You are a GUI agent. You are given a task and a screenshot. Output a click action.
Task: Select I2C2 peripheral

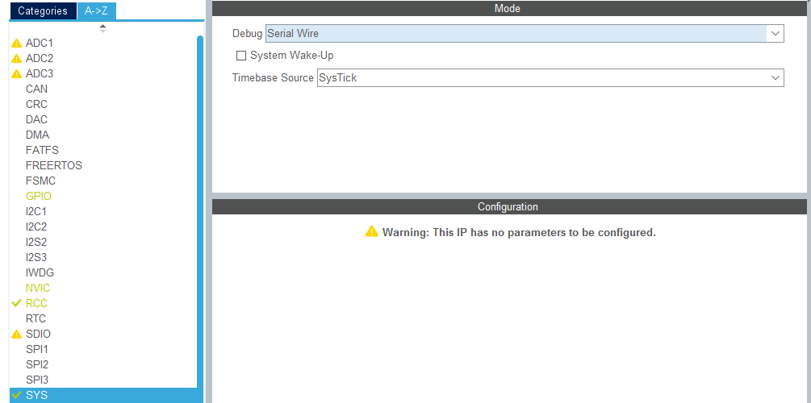(37, 226)
